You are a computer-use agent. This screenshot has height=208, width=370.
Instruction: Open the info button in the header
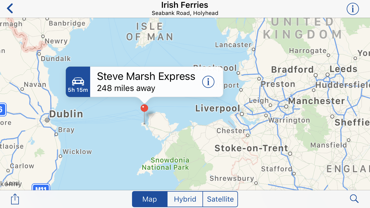click(353, 9)
